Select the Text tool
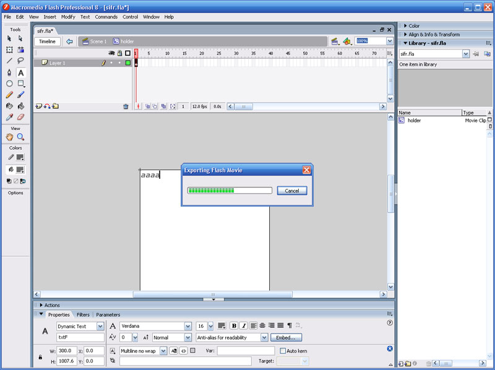Viewport: 495px width, 370px height. click(20, 72)
